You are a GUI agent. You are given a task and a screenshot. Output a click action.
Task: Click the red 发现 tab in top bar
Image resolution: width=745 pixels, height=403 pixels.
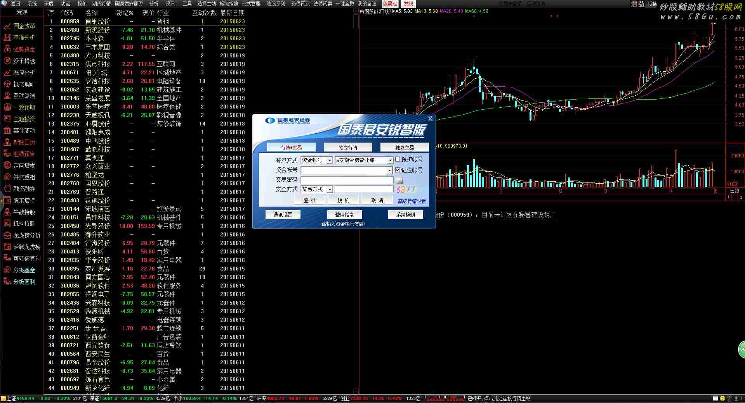tap(408, 3)
